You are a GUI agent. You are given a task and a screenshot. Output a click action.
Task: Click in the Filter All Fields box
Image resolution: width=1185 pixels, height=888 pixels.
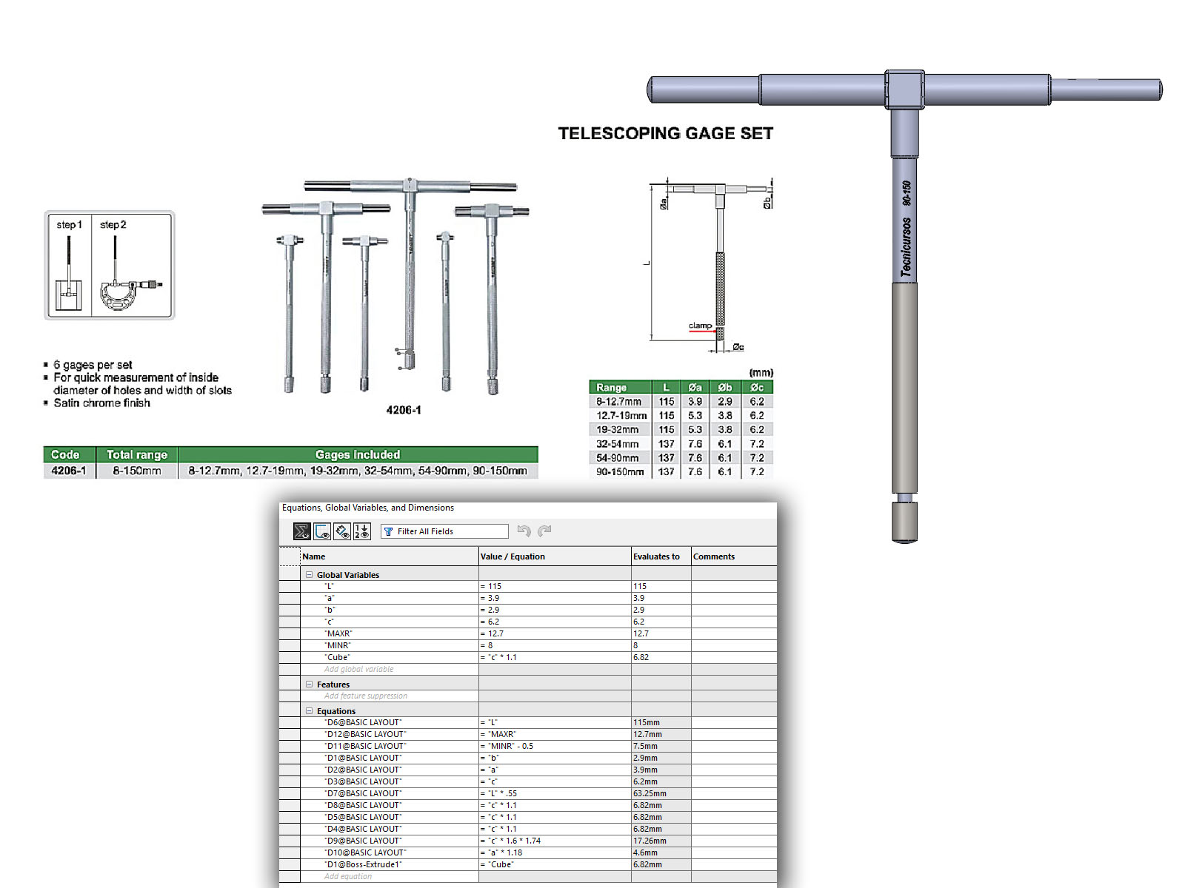[444, 531]
